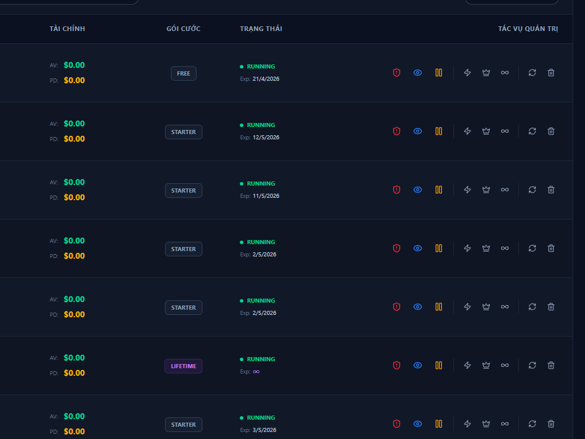This screenshot has width=585, height=439.
Task: Click expiry date 21/4/2026
Action: pyautogui.click(x=266, y=79)
